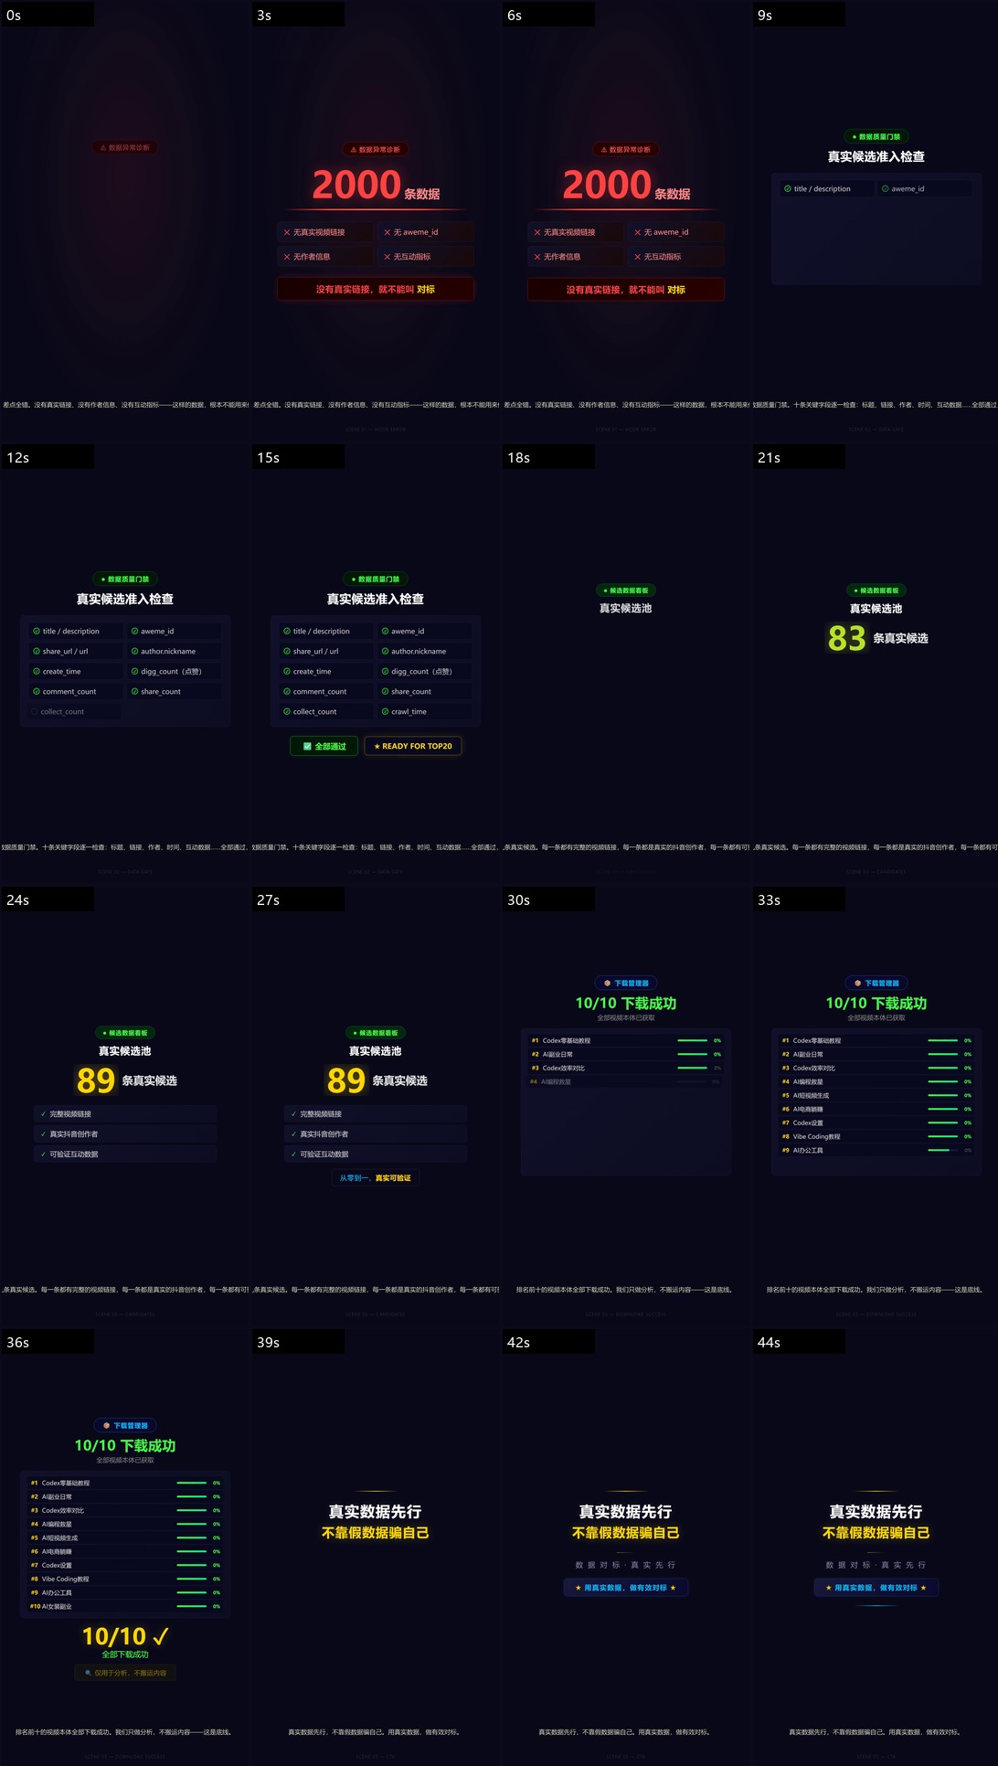Click the 83 条真实候选 counter

pyautogui.click(x=876, y=638)
